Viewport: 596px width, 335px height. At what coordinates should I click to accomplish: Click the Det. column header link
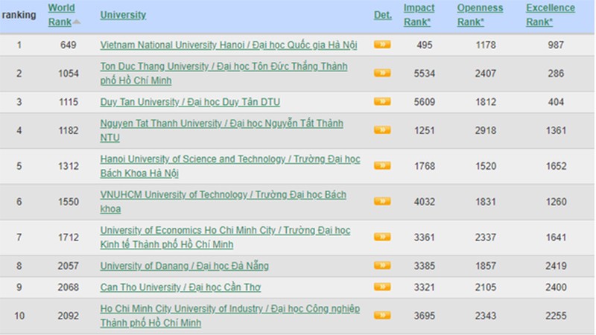click(382, 15)
